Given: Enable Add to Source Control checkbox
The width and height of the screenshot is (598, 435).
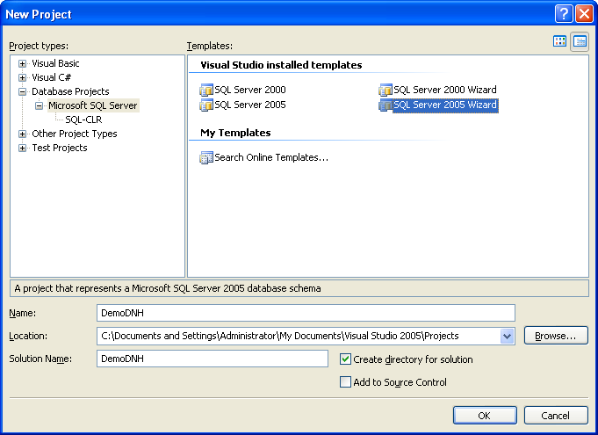Looking at the screenshot, I should 345,382.
